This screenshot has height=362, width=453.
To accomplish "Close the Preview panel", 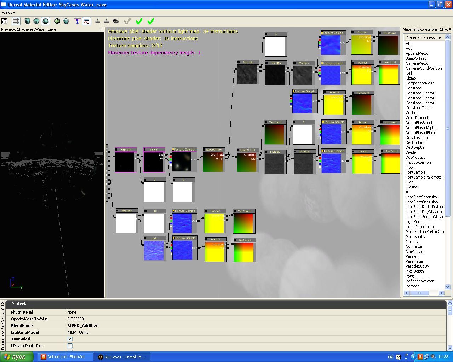I will (101, 29).
